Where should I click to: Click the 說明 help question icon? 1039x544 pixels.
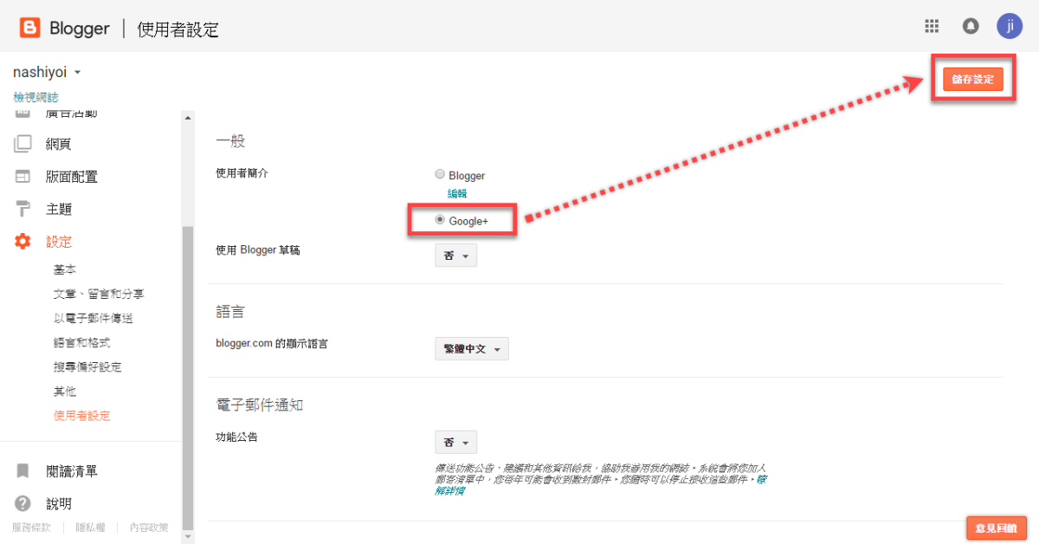23,503
